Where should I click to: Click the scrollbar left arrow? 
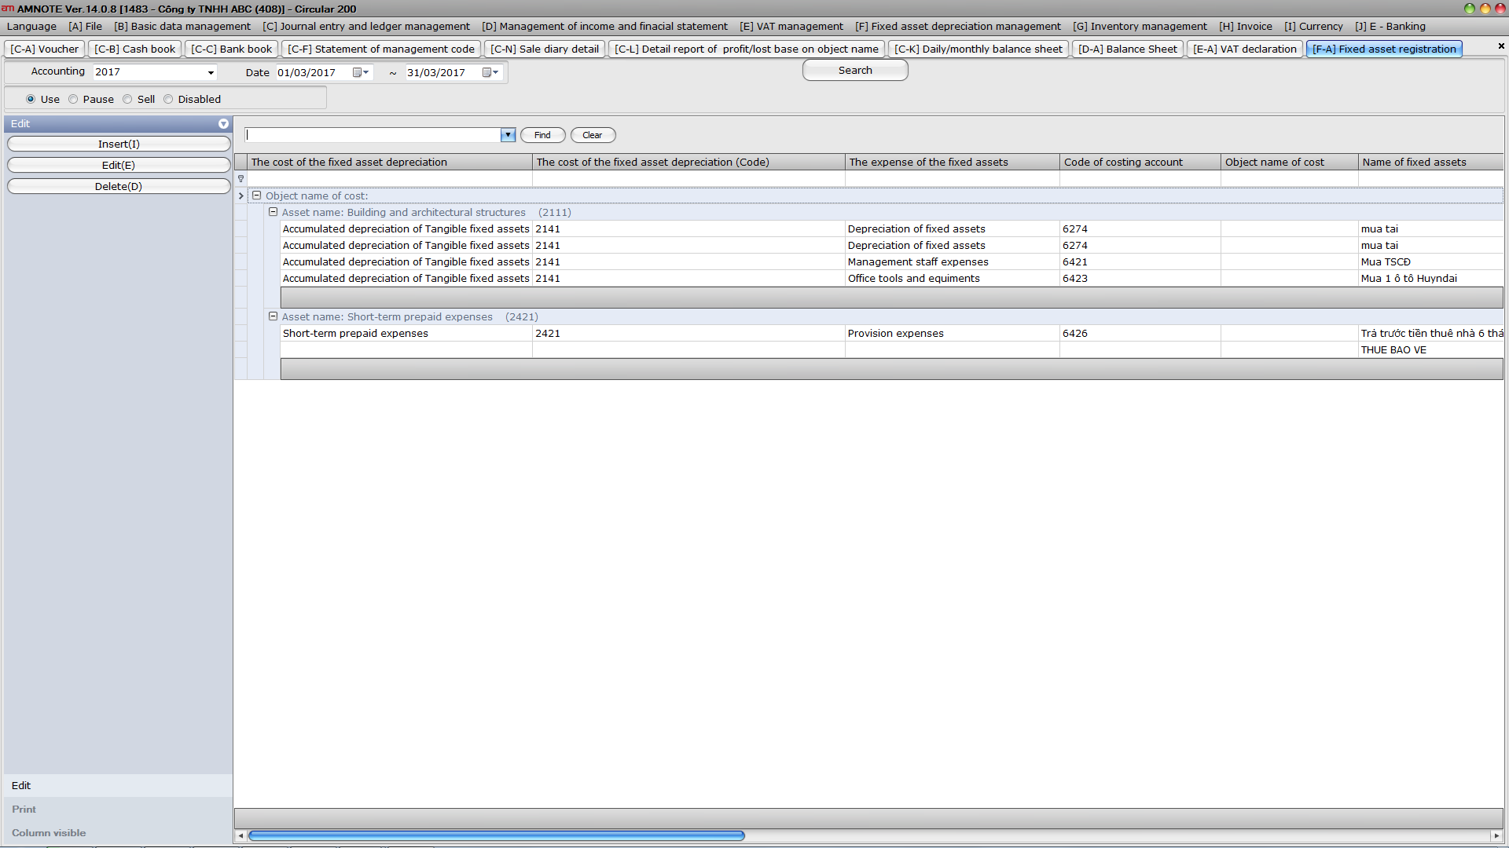(240, 835)
